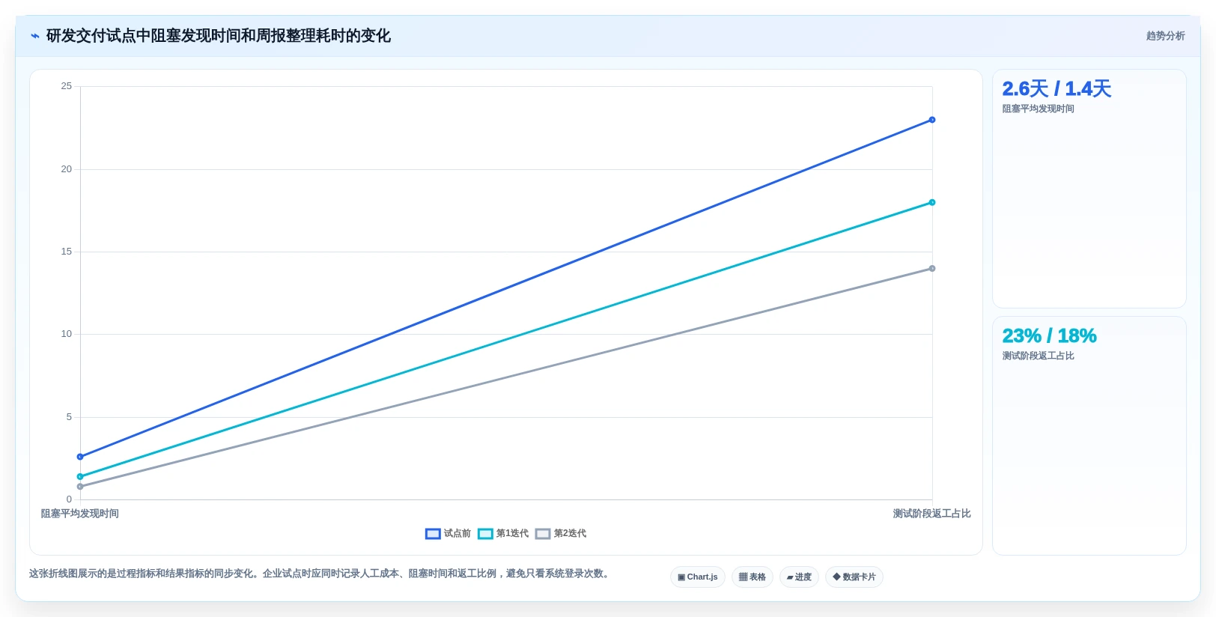Click the 第2迭代 data point at 测试阶段返工占比
This screenshot has height=617, width=1216.
pyautogui.click(x=932, y=268)
